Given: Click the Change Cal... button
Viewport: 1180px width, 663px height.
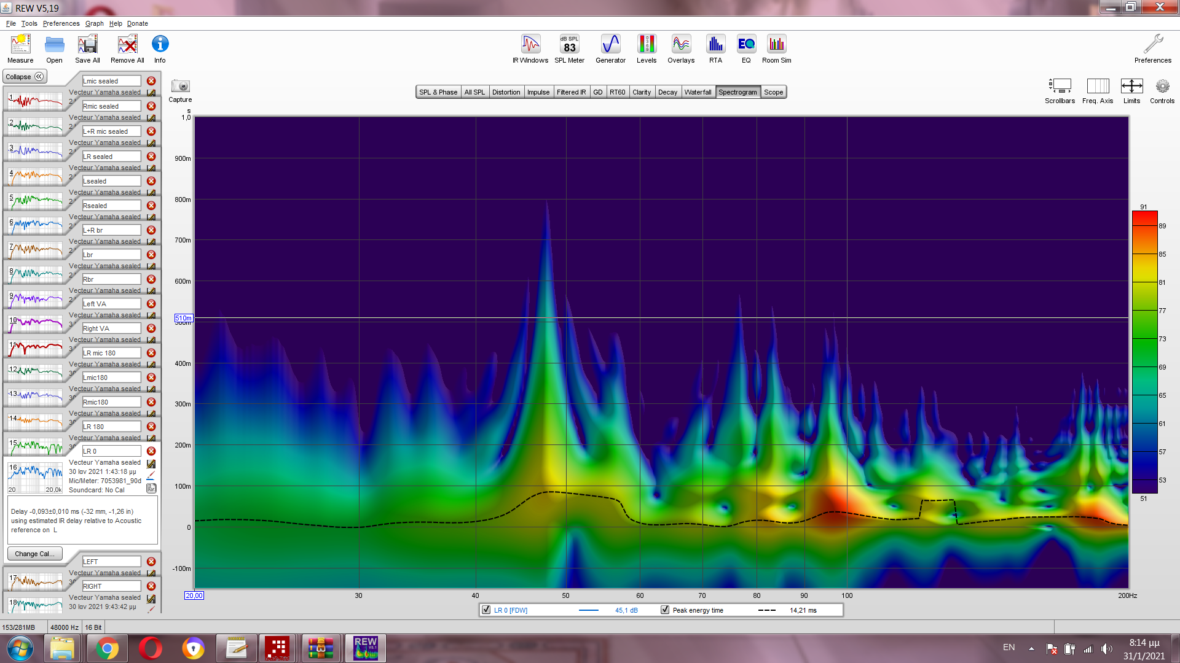Looking at the screenshot, I should coord(34,553).
